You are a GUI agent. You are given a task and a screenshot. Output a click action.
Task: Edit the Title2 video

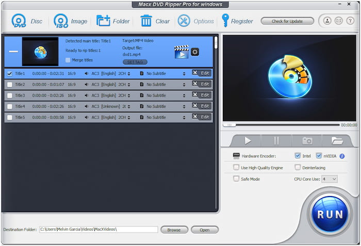coord(205,84)
